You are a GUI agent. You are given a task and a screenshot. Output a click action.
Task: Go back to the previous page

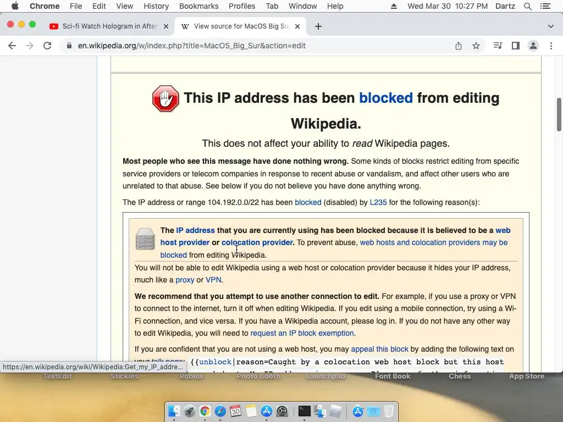tap(12, 46)
